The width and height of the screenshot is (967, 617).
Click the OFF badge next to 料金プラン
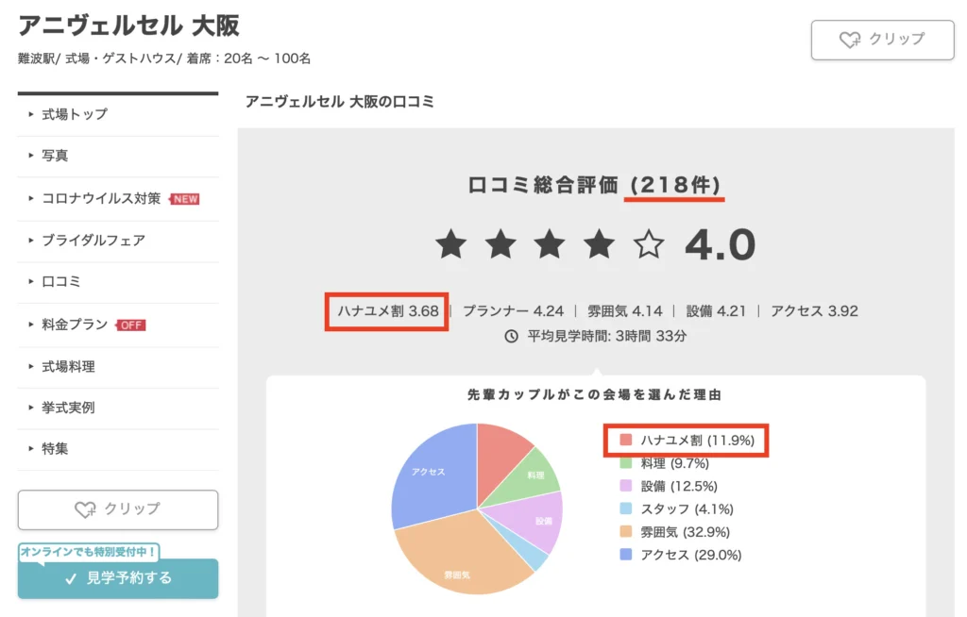pyautogui.click(x=130, y=325)
